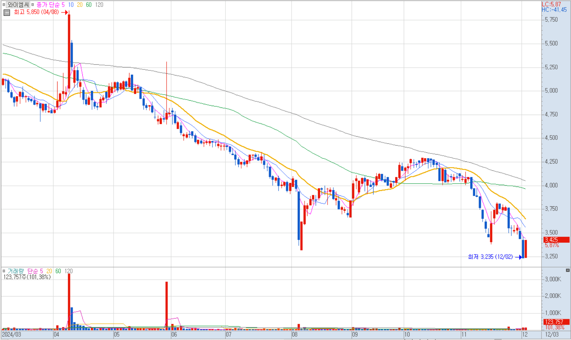The height and width of the screenshot is (340, 571).
Task: Click the LC:5.87 value
Action: (x=551, y=4)
